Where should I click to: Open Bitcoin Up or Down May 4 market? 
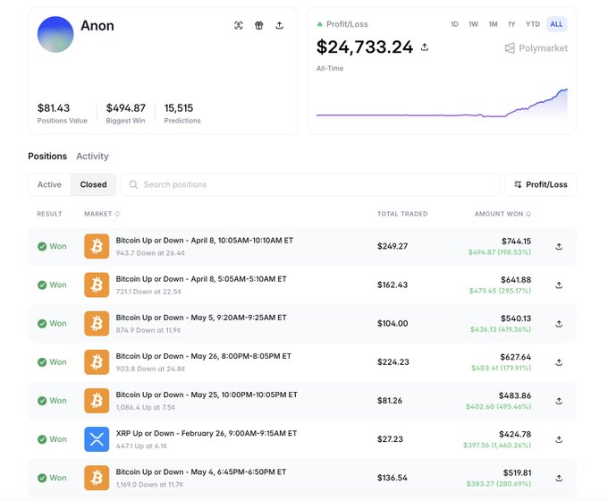point(201,471)
